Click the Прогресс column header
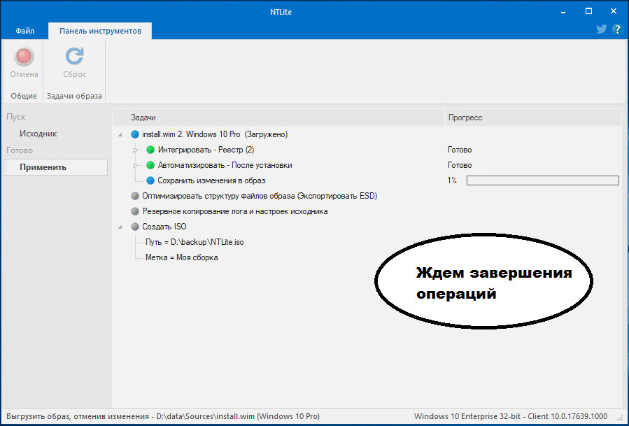The image size is (629, 426). click(533, 118)
